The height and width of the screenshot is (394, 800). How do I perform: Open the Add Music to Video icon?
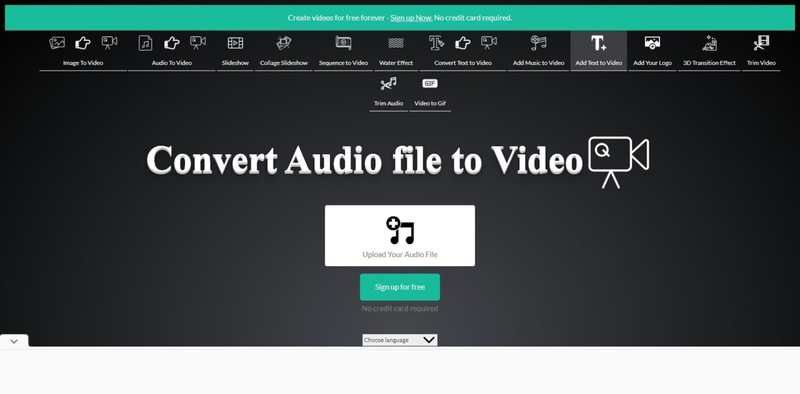point(538,43)
